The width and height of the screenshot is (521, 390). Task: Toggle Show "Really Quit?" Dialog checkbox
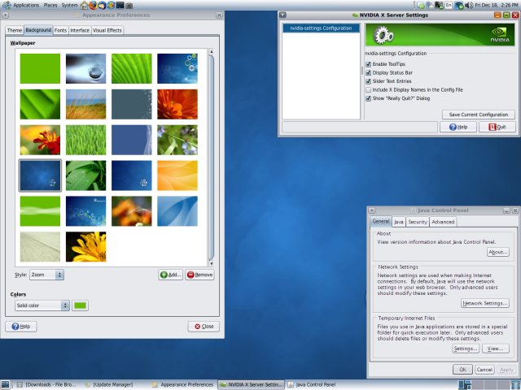pyautogui.click(x=368, y=98)
